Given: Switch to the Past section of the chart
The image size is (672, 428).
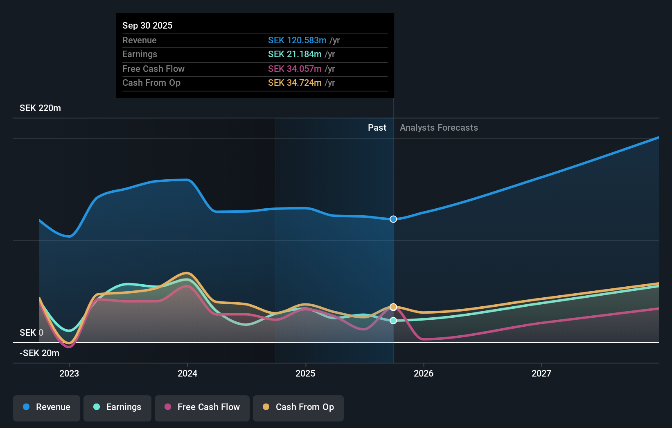Looking at the screenshot, I should coord(377,127).
